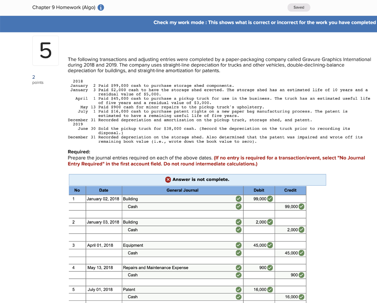377x303 pixels.
Task: Click the 'Required:' heading
Action: [79, 152]
